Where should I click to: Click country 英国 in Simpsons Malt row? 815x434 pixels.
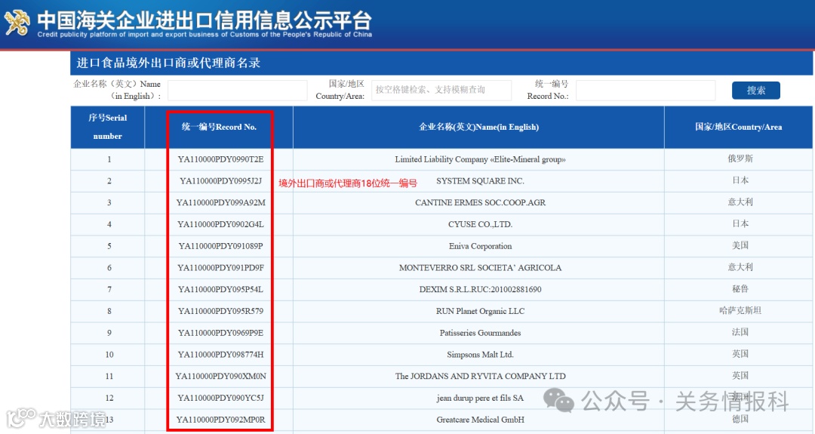point(740,354)
